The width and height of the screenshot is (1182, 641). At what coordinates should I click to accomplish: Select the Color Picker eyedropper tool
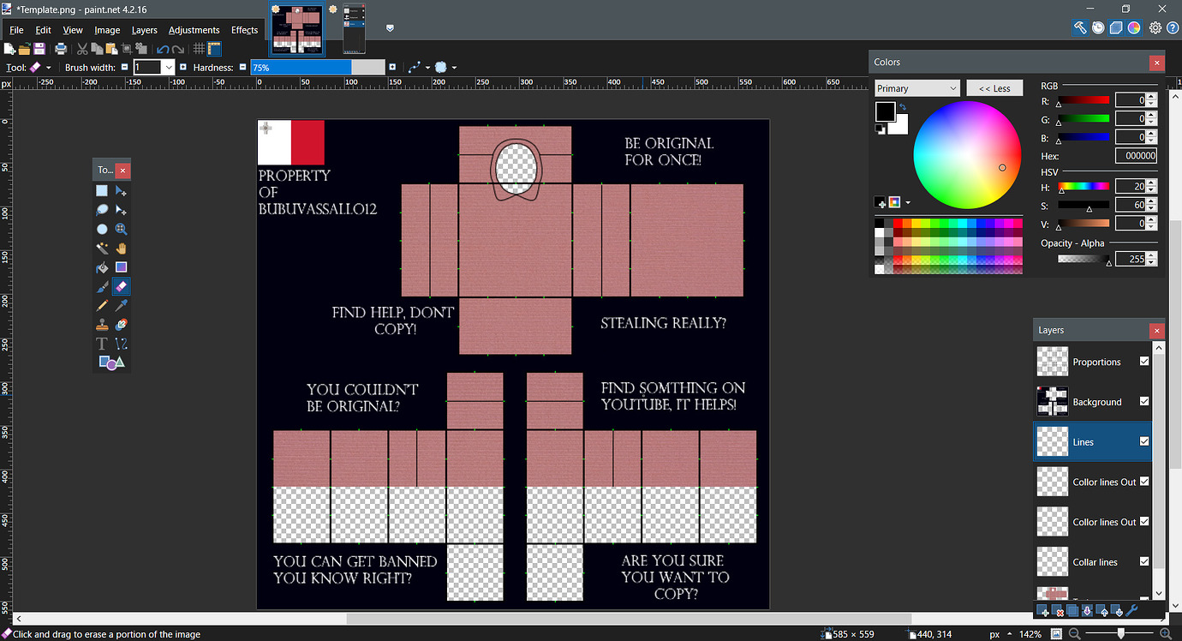coord(122,306)
